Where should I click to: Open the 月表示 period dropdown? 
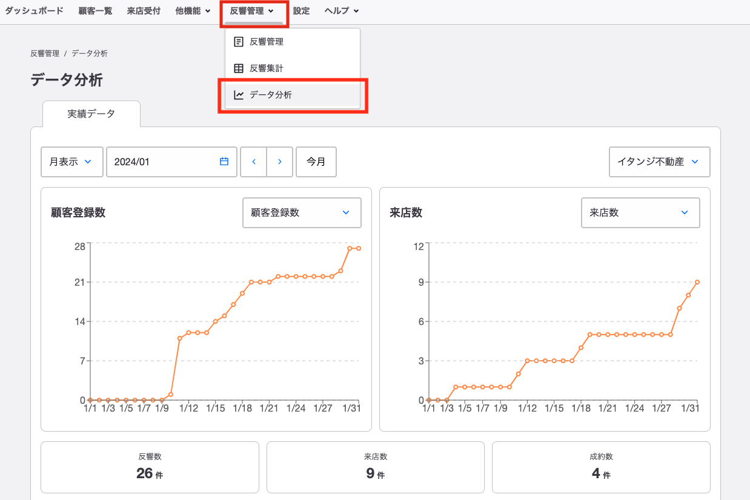[72, 162]
